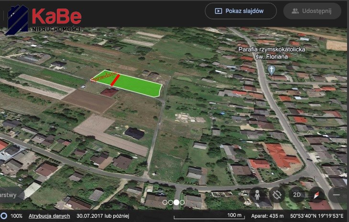The image size is (349, 222).
Task: Open the Street View pegman tool
Action: click(x=257, y=195)
